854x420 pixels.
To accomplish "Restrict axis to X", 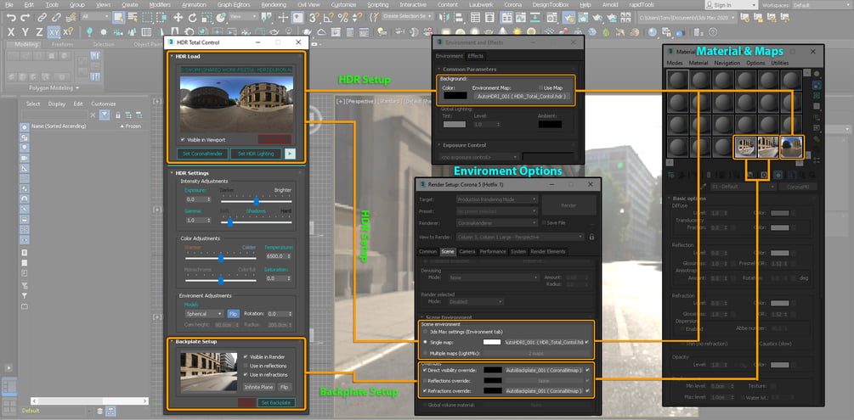I will tap(11, 31).
